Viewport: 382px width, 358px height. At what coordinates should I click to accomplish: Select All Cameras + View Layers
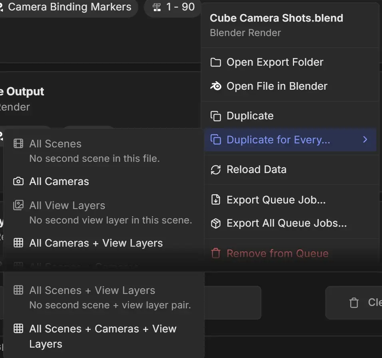104,243
